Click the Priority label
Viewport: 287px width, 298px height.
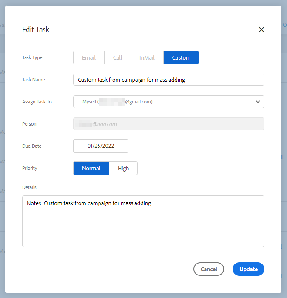(x=30, y=168)
